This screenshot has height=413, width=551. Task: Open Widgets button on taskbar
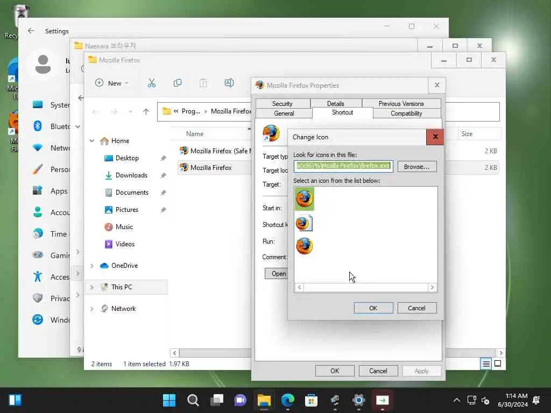click(15, 400)
